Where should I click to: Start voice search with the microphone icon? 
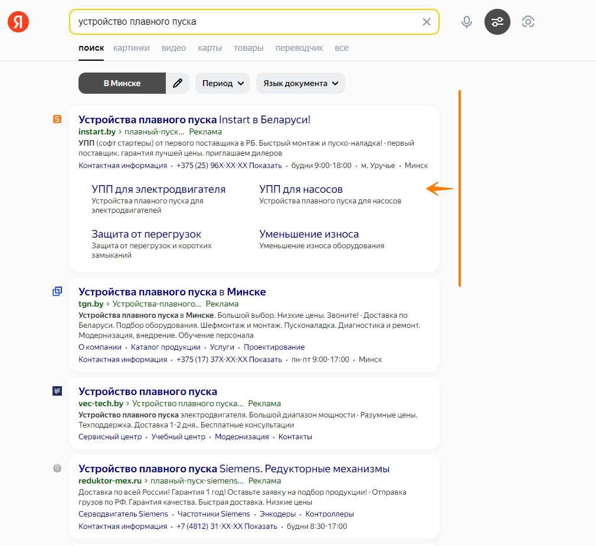coord(466,22)
